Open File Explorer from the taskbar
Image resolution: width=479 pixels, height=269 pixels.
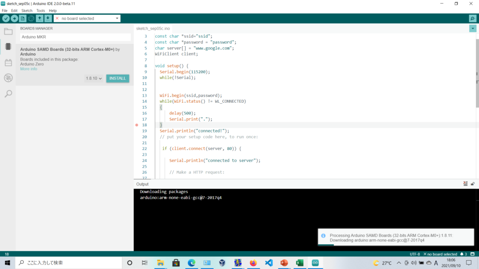tap(160, 262)
